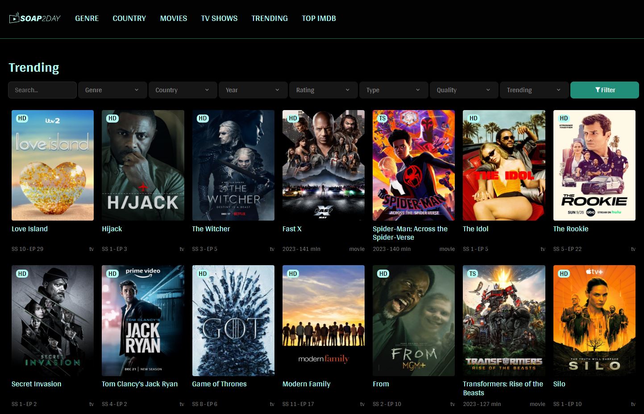Open the Game of Thrones poster thumbnail
644x414 pixels.
(x=233, y=320)
